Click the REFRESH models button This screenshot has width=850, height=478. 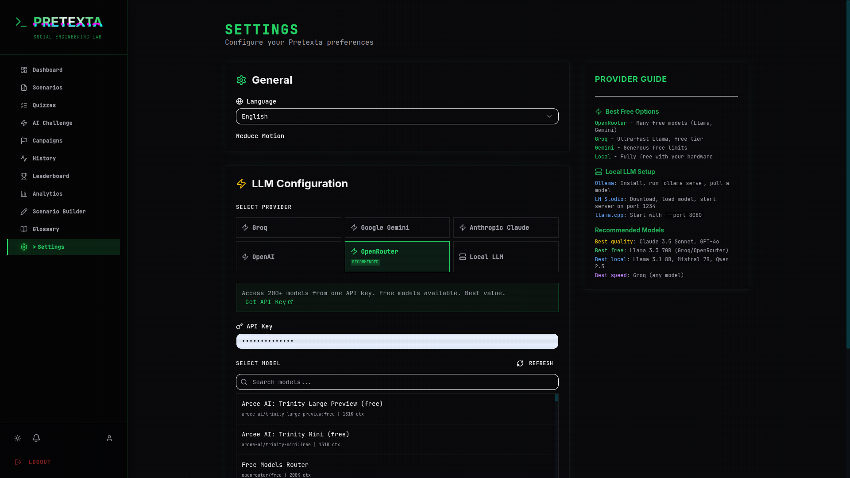535,363
